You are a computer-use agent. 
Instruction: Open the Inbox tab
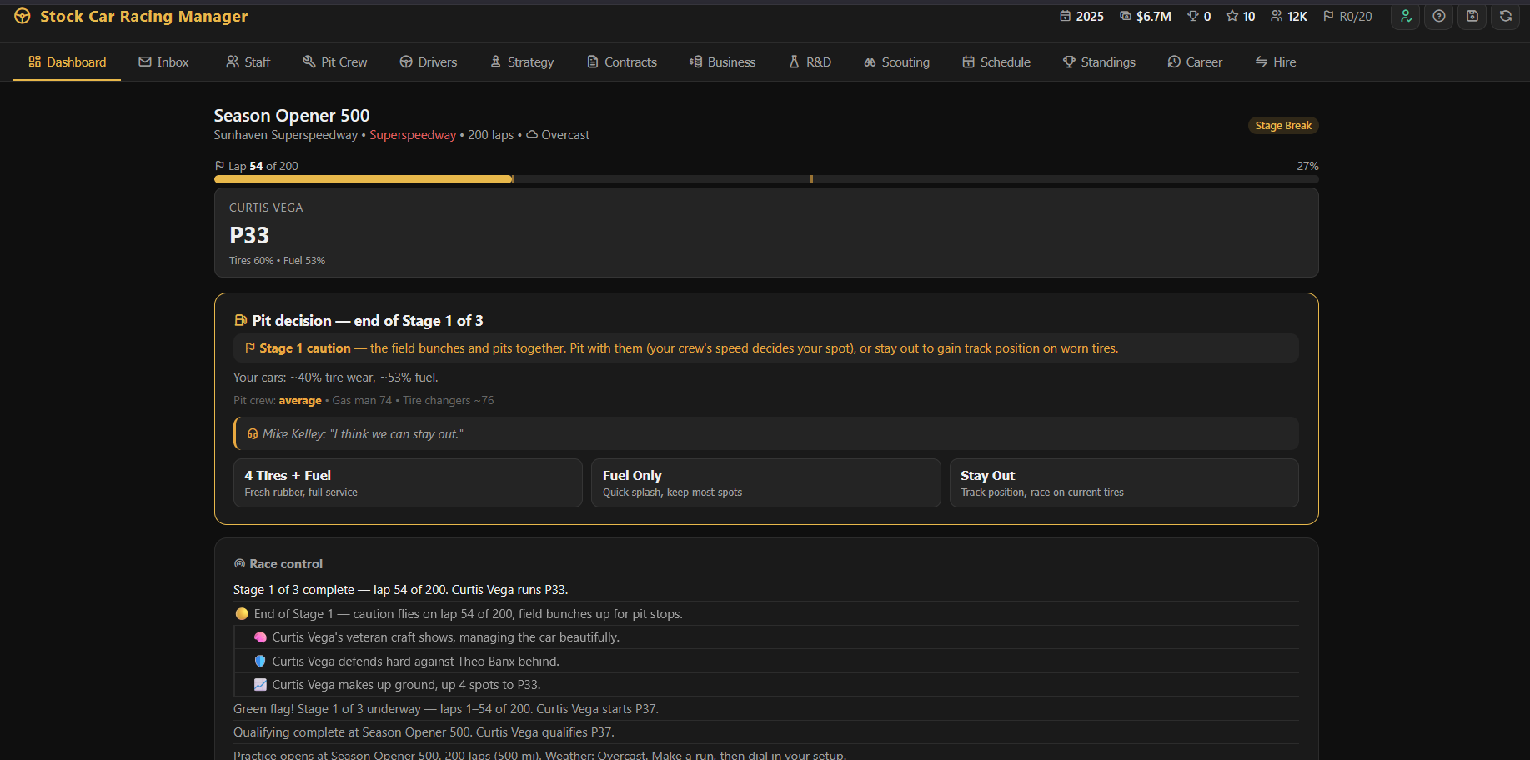(x=163, y=62)
